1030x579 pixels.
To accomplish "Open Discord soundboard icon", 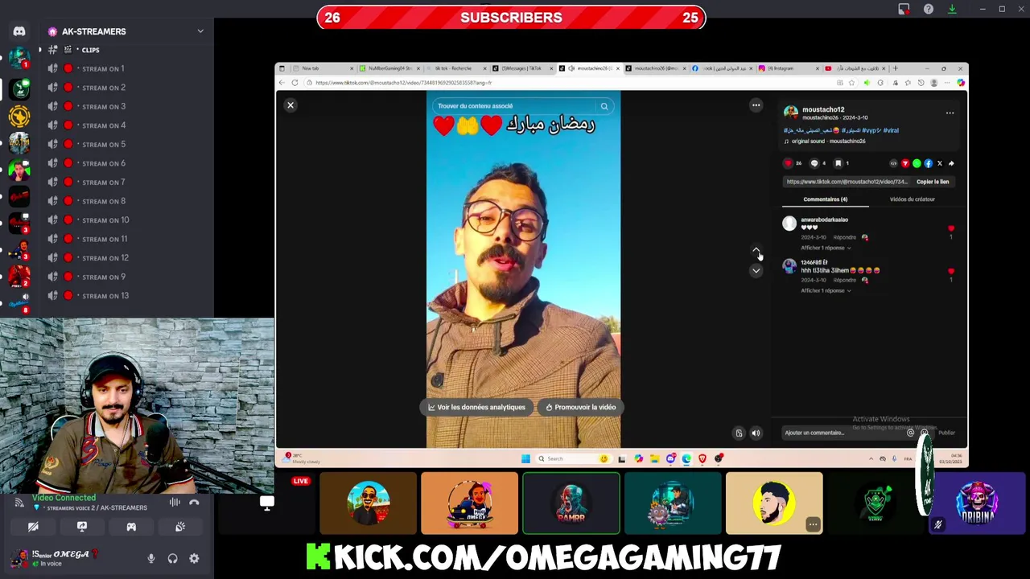I will [x=180, y=527].
